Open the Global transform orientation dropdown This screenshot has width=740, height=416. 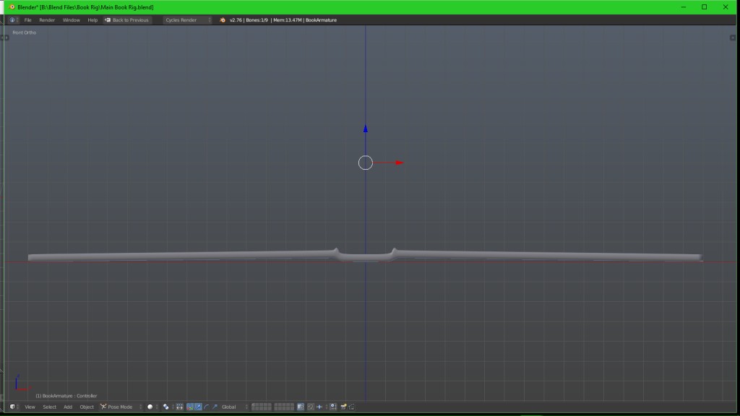(233, 407)
